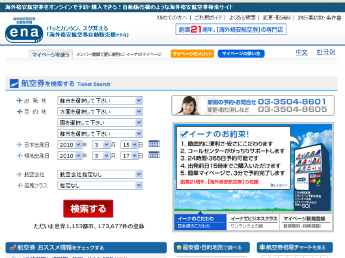Screen dimensions: 345x258
Task: Open the 現地出発日 month dropdown
Action: pyautogui.click(x=101, y=156)
